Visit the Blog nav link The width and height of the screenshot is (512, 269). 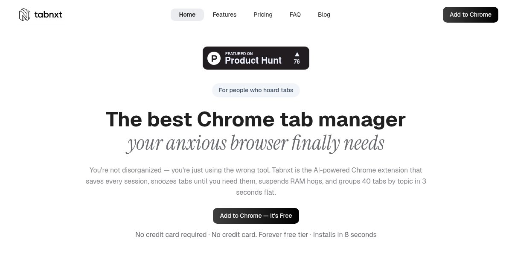324,15
